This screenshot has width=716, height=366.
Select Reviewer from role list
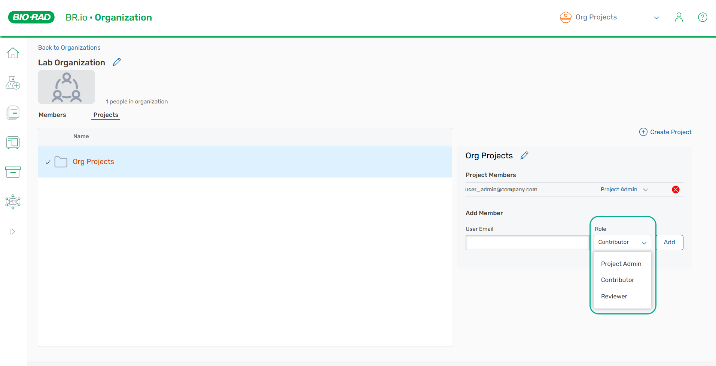tap(614, 296)
